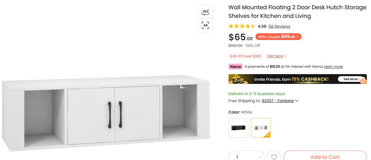371x160 pixels.
Task: Open the quantity dropdown
Action: tap(246, 157)
